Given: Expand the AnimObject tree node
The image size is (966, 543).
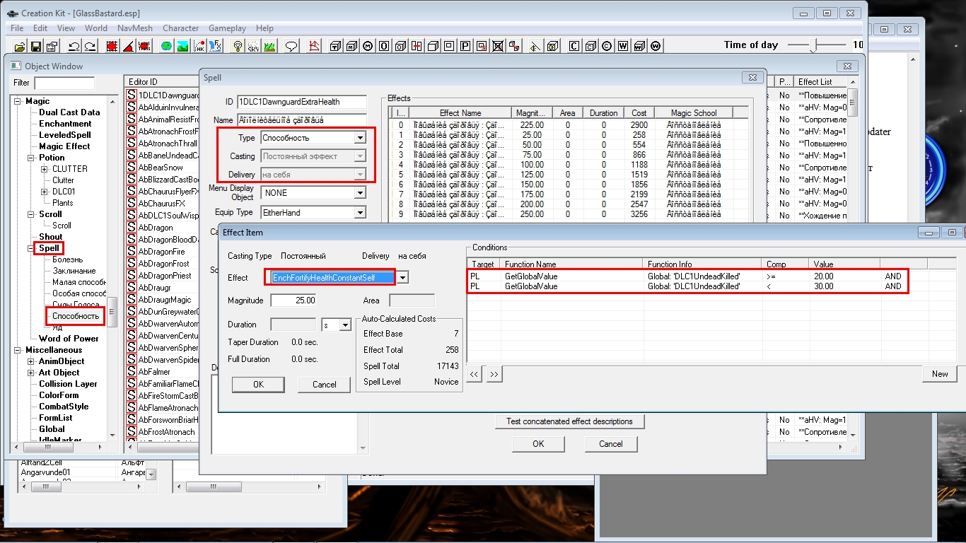Looking at the screenshot, I should [x=31, y=361].
